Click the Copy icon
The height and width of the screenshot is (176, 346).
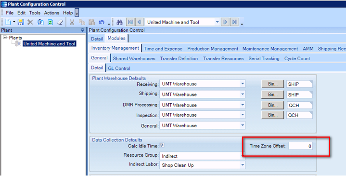[82, 22]
